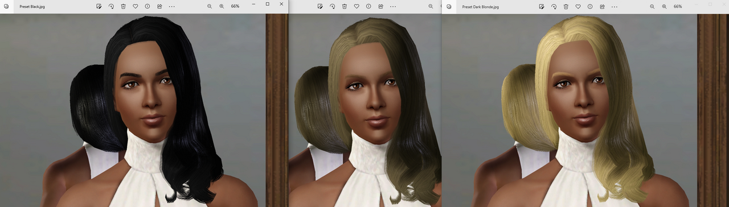The height and width of the screenshot is (207, 729).
Task: Minimize the Preset Black window
Action: pyautogui.click(x=253, y=4)
